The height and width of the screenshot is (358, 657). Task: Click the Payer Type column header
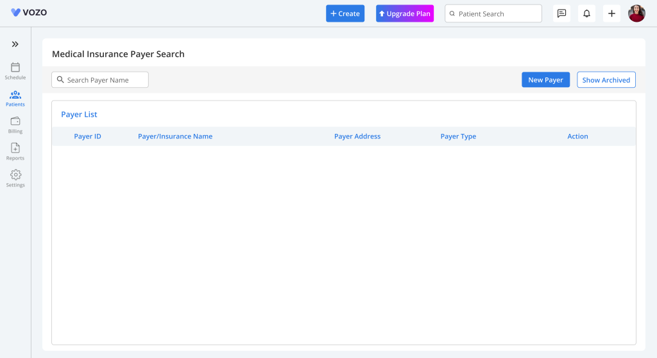point(458,136)
